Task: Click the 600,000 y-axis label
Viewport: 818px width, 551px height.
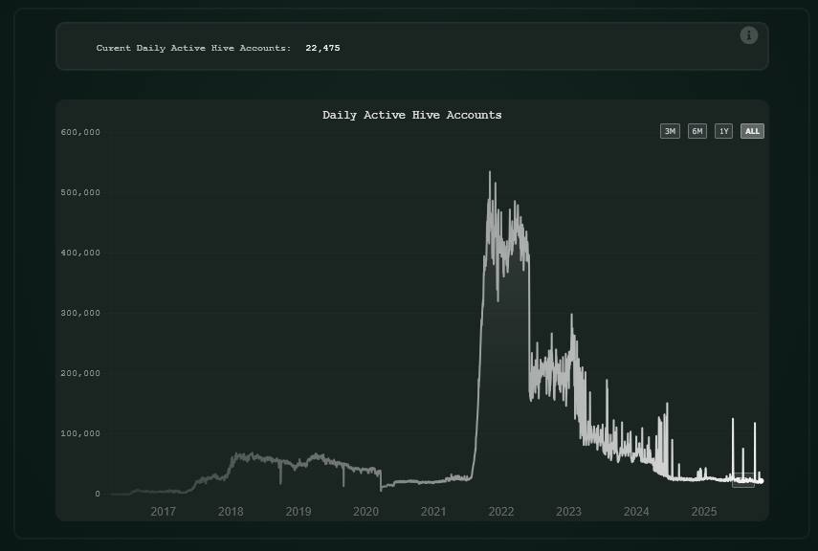Action: pos(80,133)
